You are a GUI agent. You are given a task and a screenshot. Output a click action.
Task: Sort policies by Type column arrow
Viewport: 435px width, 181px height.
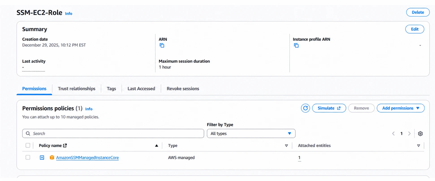pos(287,145)
